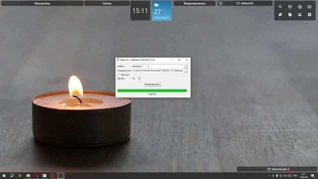Click the DPI EPS spinner arrows
Screen dimensions: 318x179
(139, 79)
